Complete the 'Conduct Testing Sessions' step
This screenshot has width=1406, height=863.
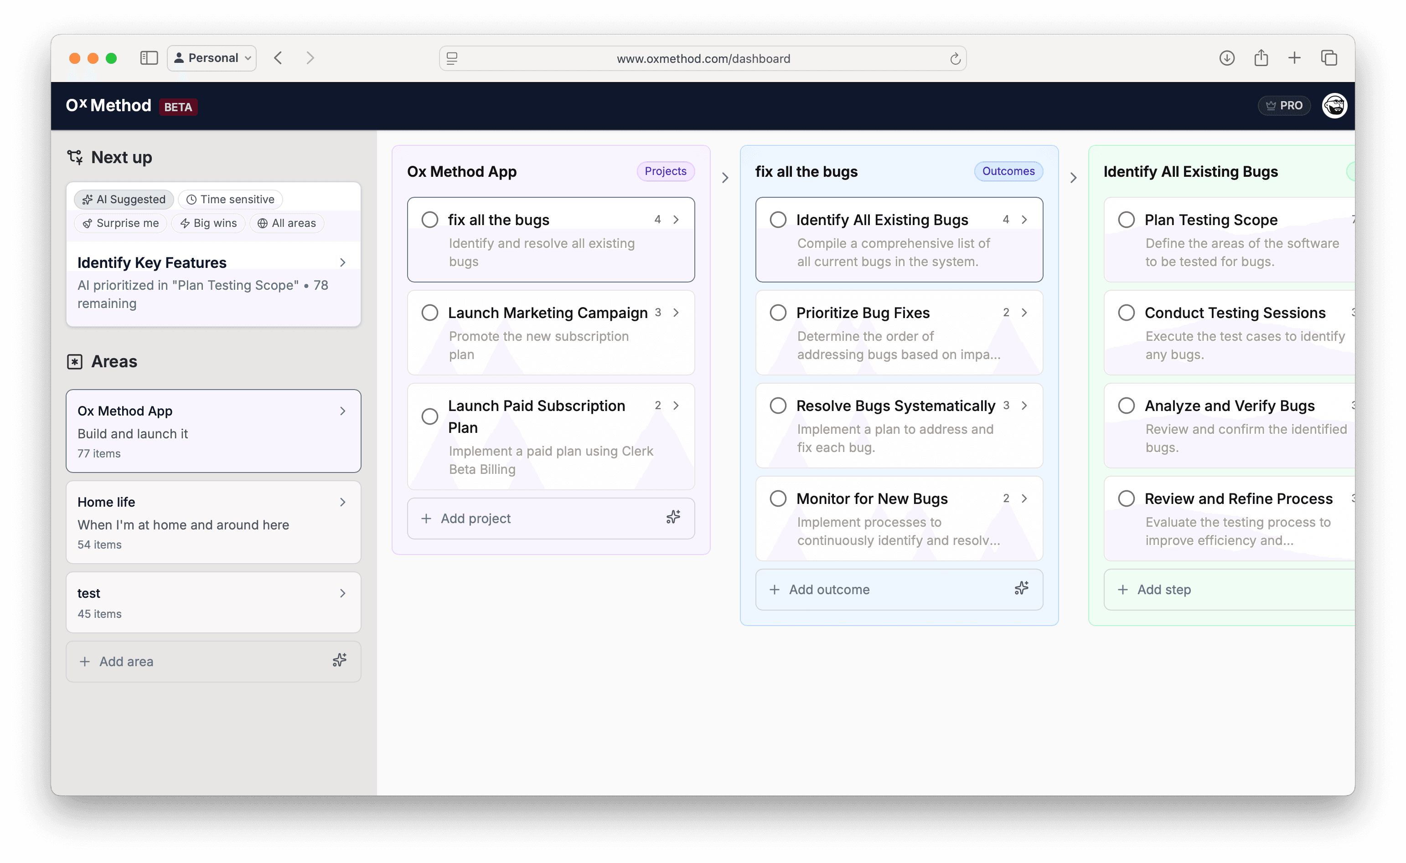click(1126, 313)
